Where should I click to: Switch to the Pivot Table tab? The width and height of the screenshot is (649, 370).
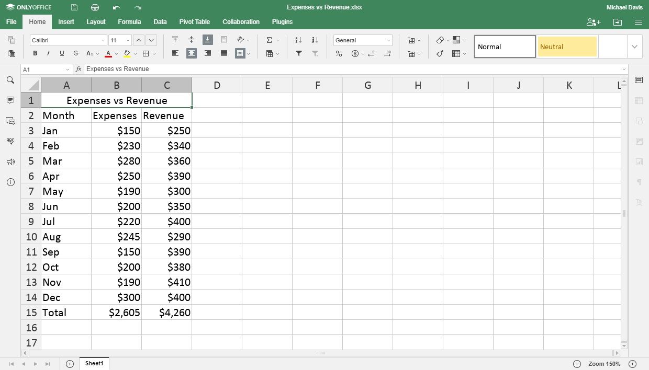click(194, 22)
